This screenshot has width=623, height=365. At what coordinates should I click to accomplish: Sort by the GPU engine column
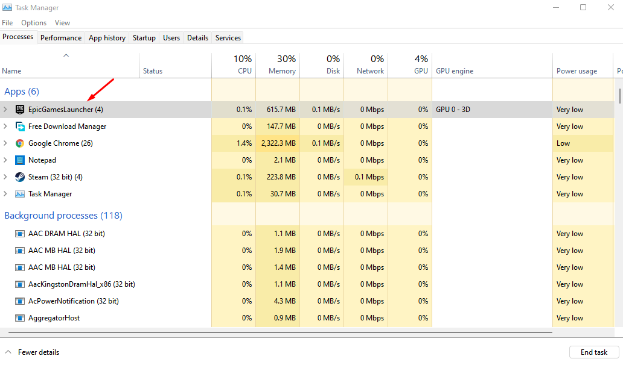[x=492, y=66]
